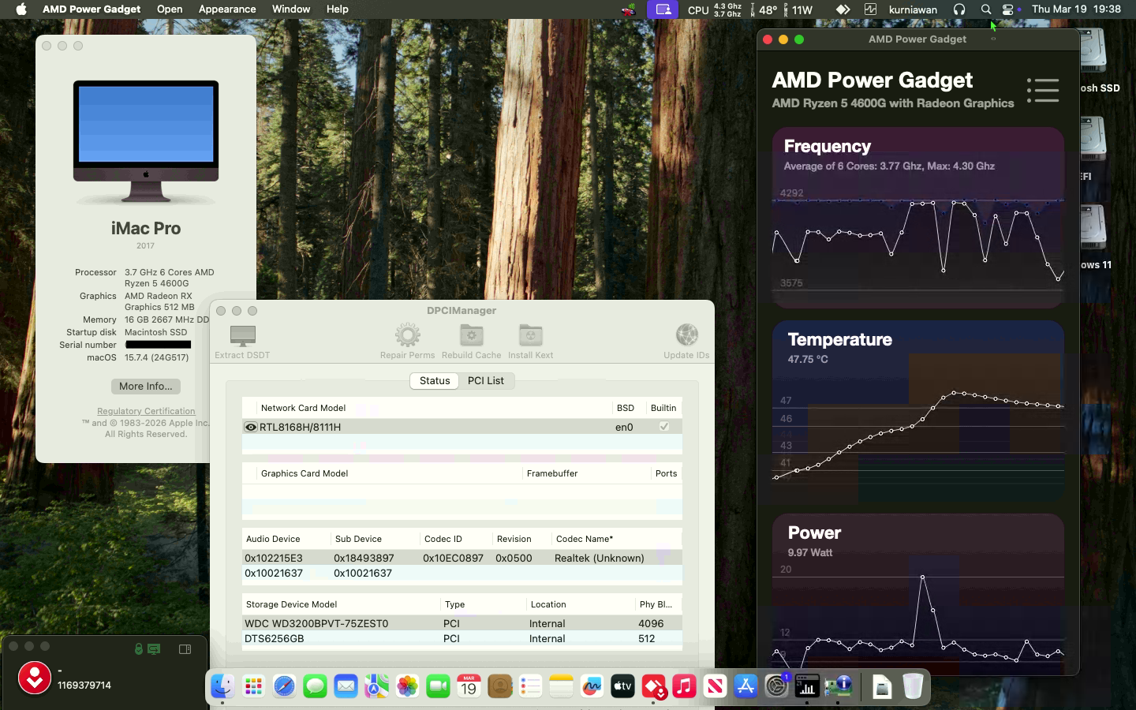Open Notes from the Dock
Screen dimensions: 1136x710
(561, 686)
